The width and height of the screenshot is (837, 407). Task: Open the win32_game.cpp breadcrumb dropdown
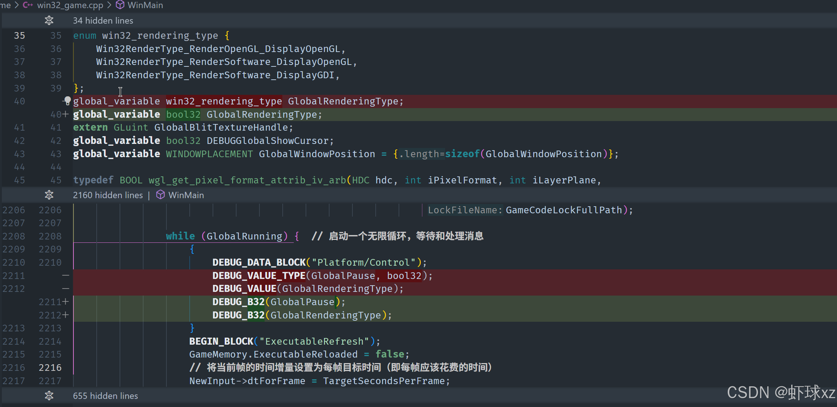point(70,5)
